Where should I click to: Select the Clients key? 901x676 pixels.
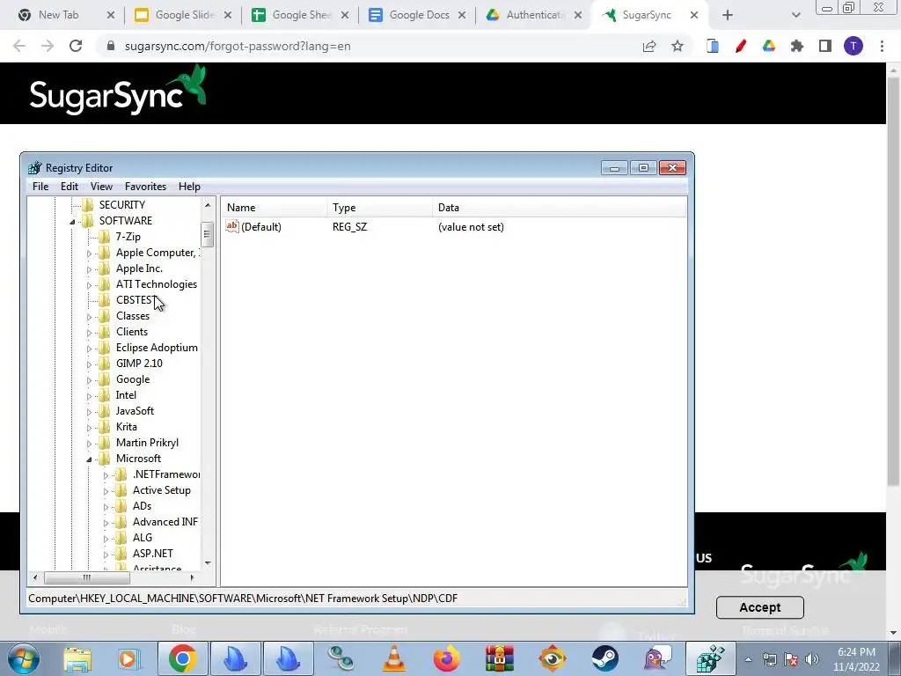(x=132, y=332)
